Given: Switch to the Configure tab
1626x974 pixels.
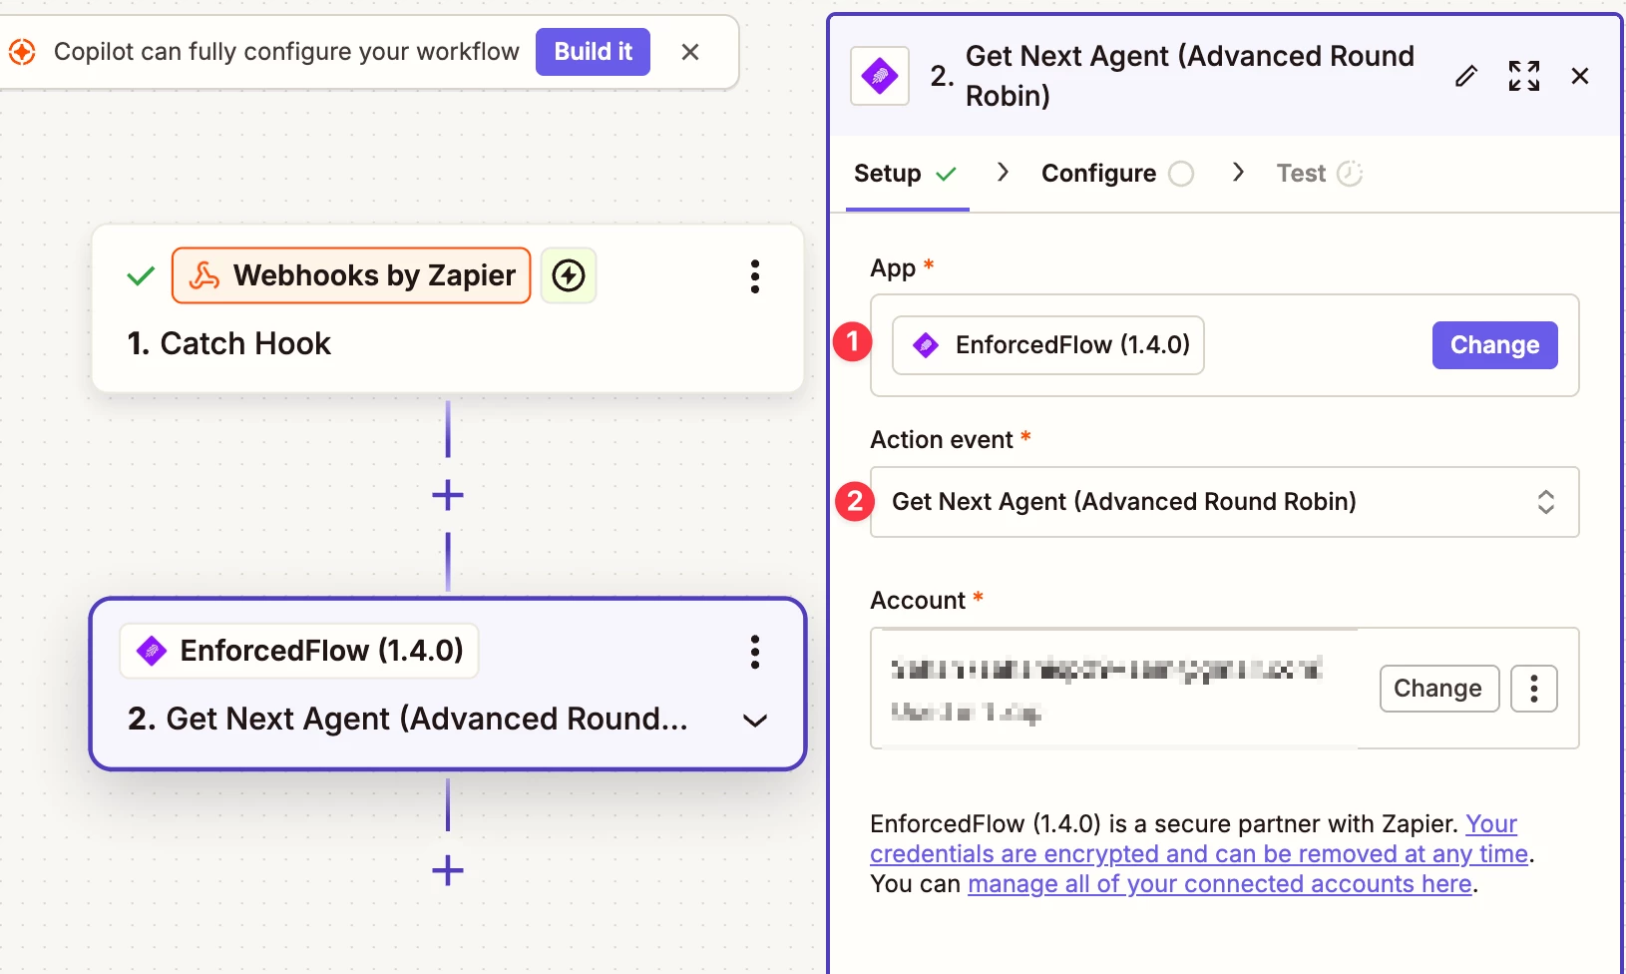Looking at the screenshot, I should point(1117,174).
